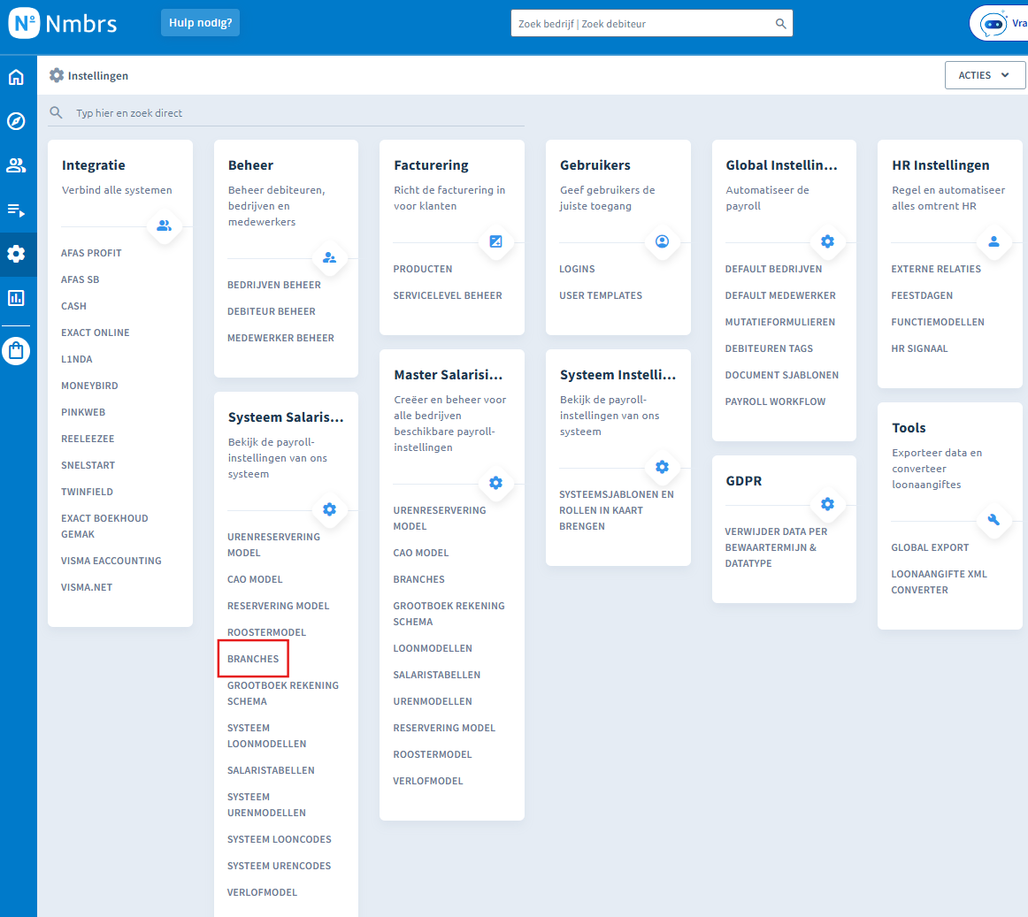
Task: Click the Systeem Salarisering card gear icon
Action: 329,509
